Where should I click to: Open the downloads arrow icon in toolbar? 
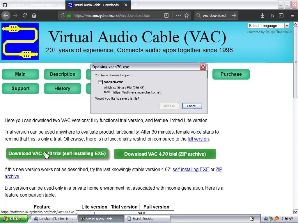pos(262,16)
